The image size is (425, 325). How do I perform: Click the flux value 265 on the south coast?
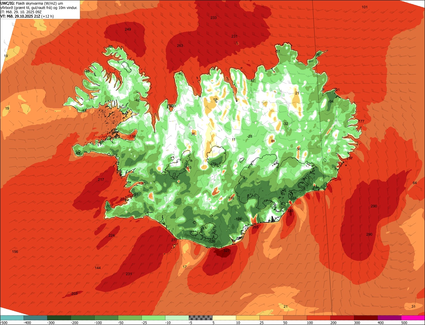(x=255, y=227)
